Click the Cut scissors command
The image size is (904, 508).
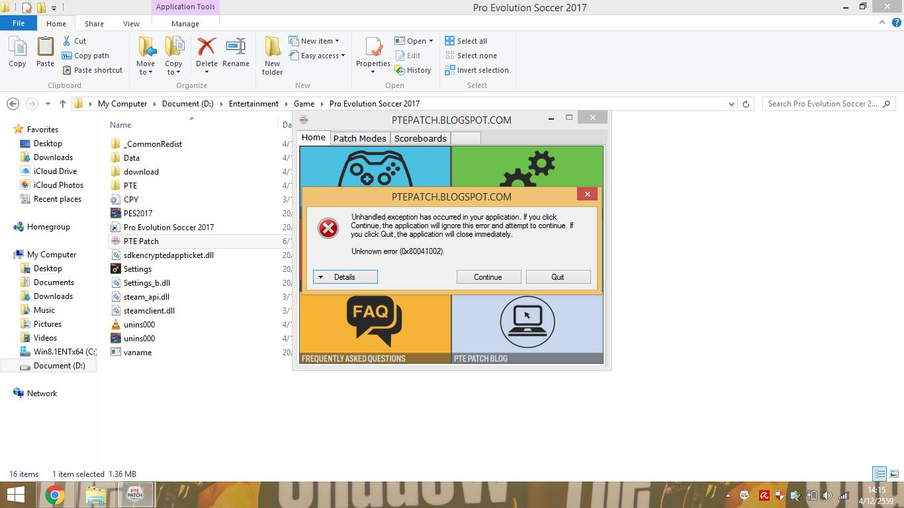pos(74,41)
